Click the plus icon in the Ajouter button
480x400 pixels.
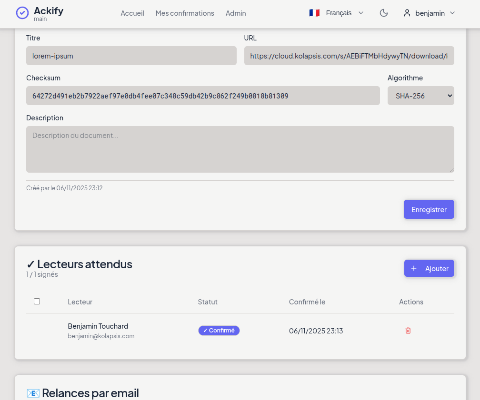pyautogui.click(x=414, y=268)
